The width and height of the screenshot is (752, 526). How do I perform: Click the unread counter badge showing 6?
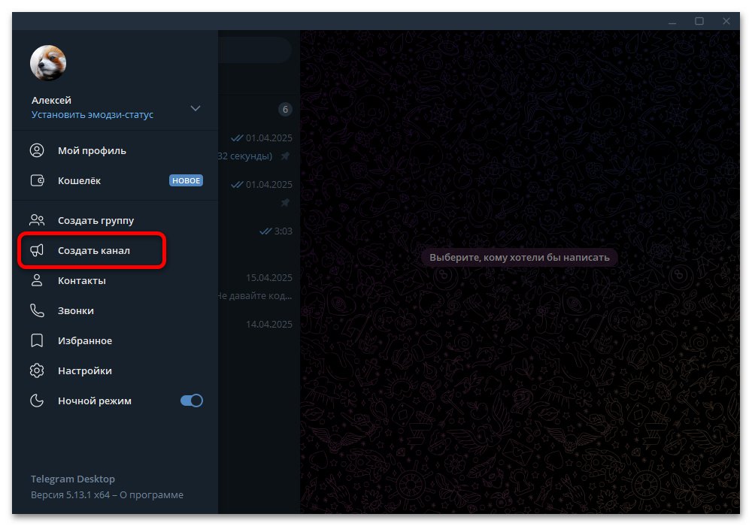point(285,110)
